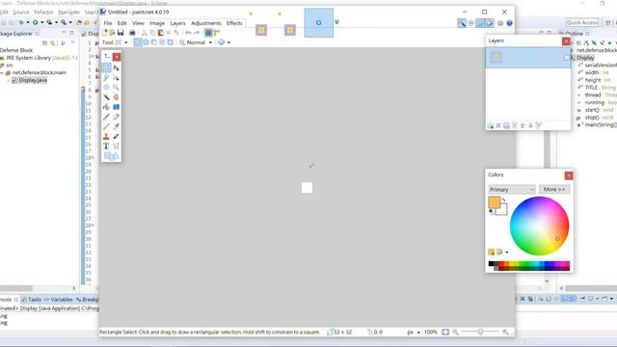Select the Color Picker eyedropper tool
This screenshot has width=617, height=347.
pos(116,126)
